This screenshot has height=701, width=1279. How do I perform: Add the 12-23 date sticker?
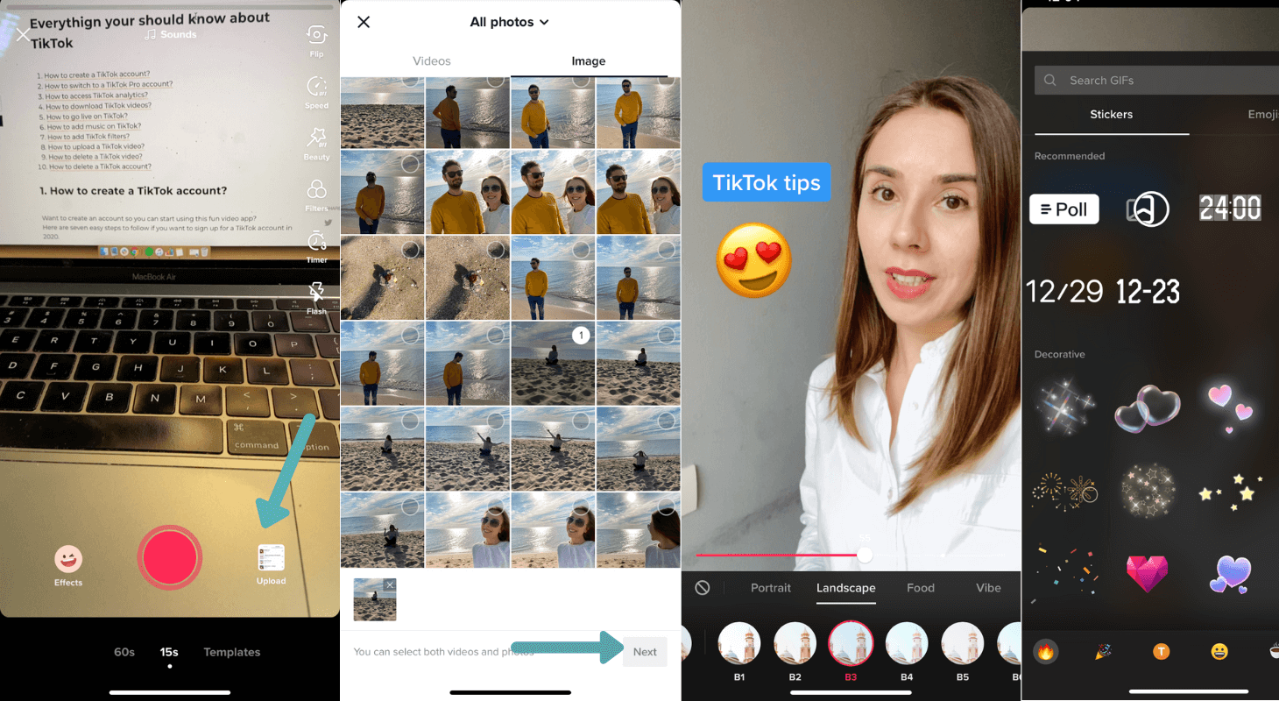[x=1148, y=292]
